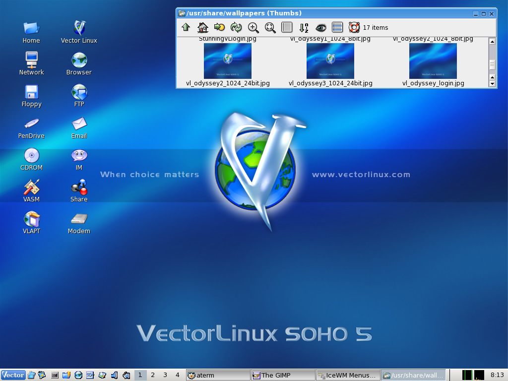The image size is (508, 381).
Task: Click the IceWM Menus taskbar button
Action: (348, 375)
